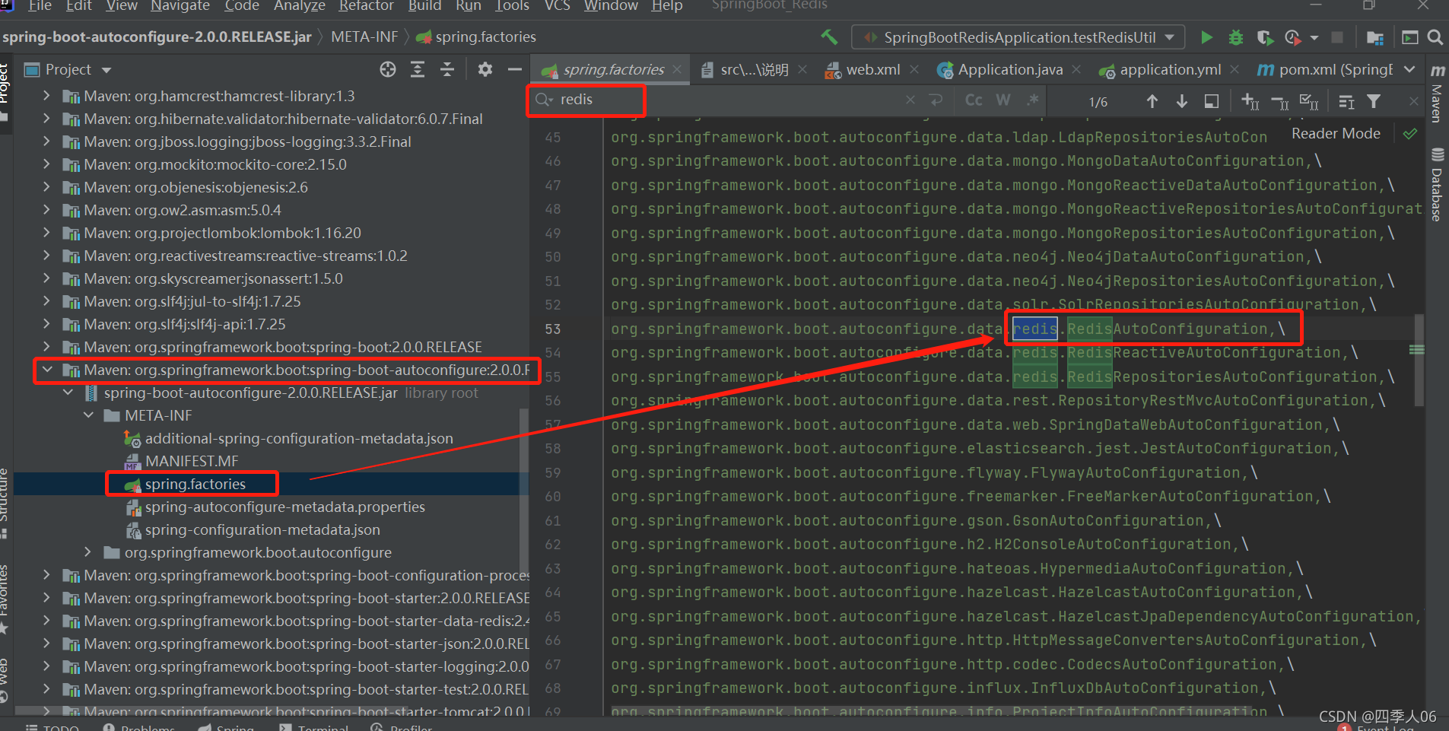Run with Coverage using the shield icon
The image size is (1449, 731).
tap(1265, 37)
